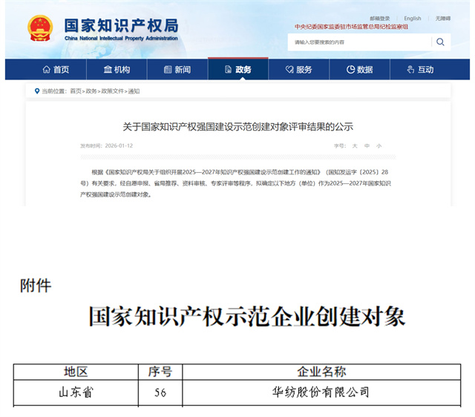Open the 首页 home tab
The image size is (475, 417).
[x=56, y=70]
